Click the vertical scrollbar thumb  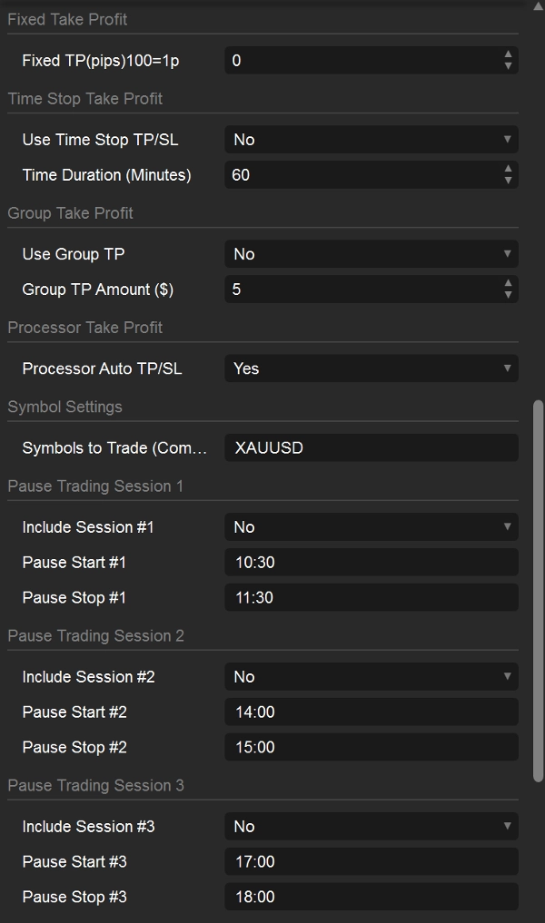537,590
